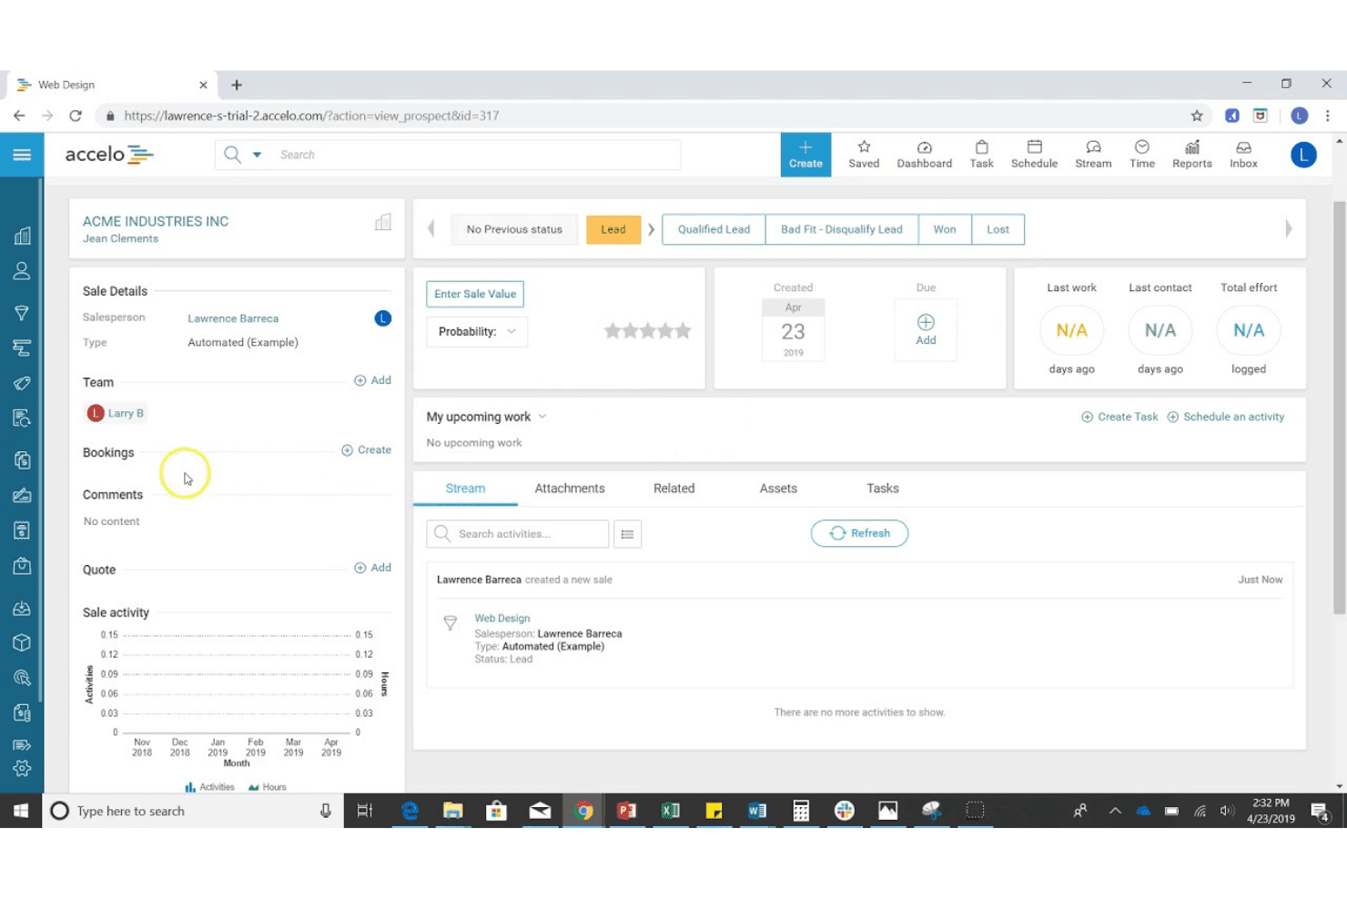This screenshot has width=1347, height=898.
Task: Open the sidebar Companies building icon
Action: pyautogui.click(x=22, y=237)
